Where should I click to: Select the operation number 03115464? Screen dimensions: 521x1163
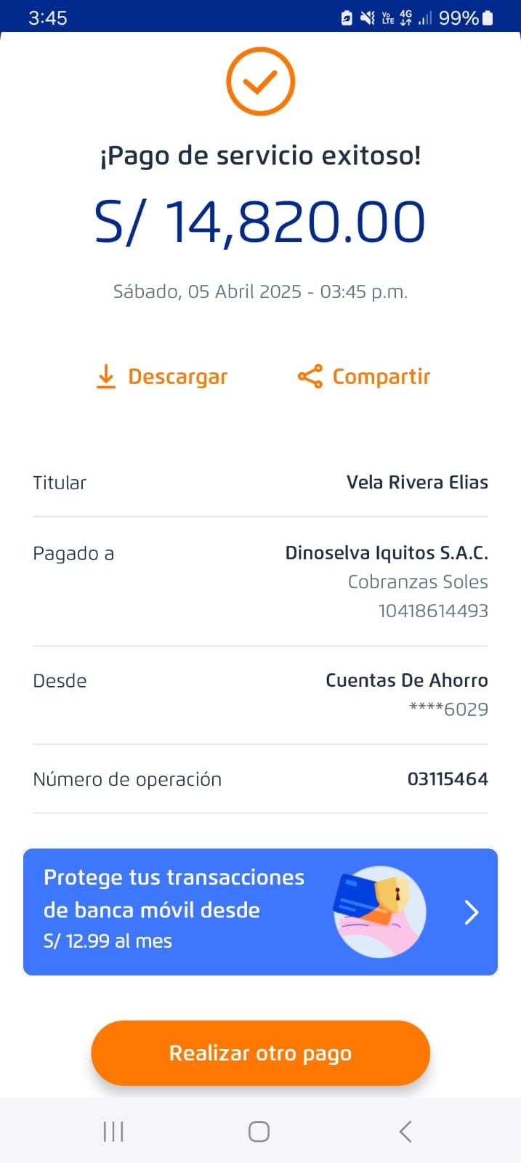pyautogui.click(x=448, y=779)
